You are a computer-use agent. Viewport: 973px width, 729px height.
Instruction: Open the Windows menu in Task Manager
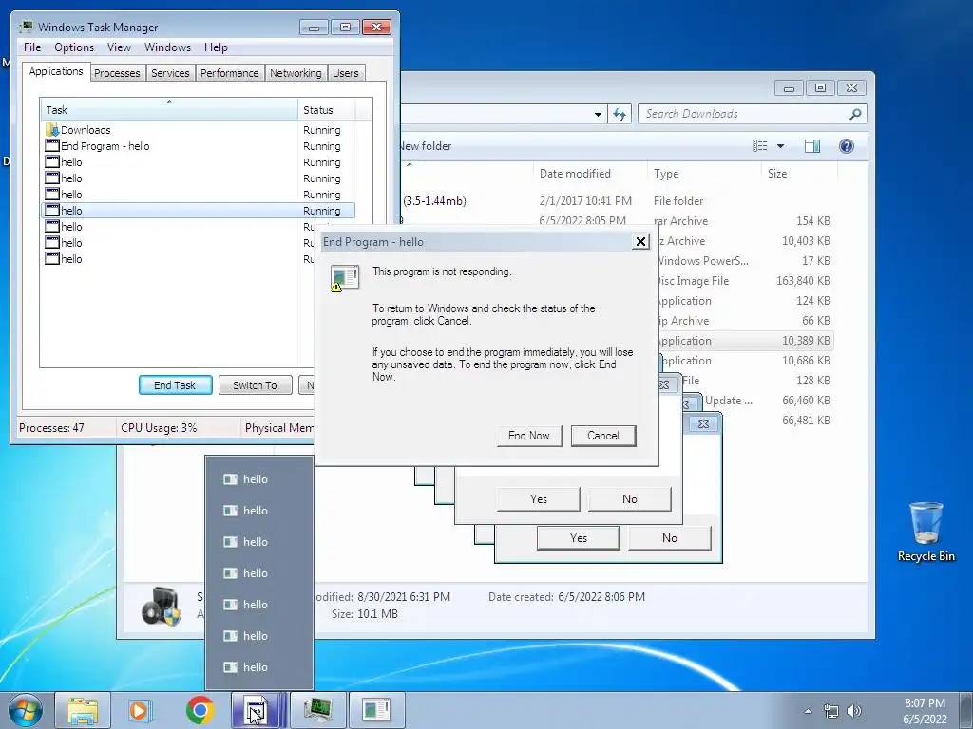point(167,47)
